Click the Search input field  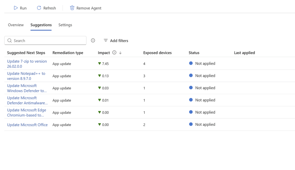tap(45, 40)
